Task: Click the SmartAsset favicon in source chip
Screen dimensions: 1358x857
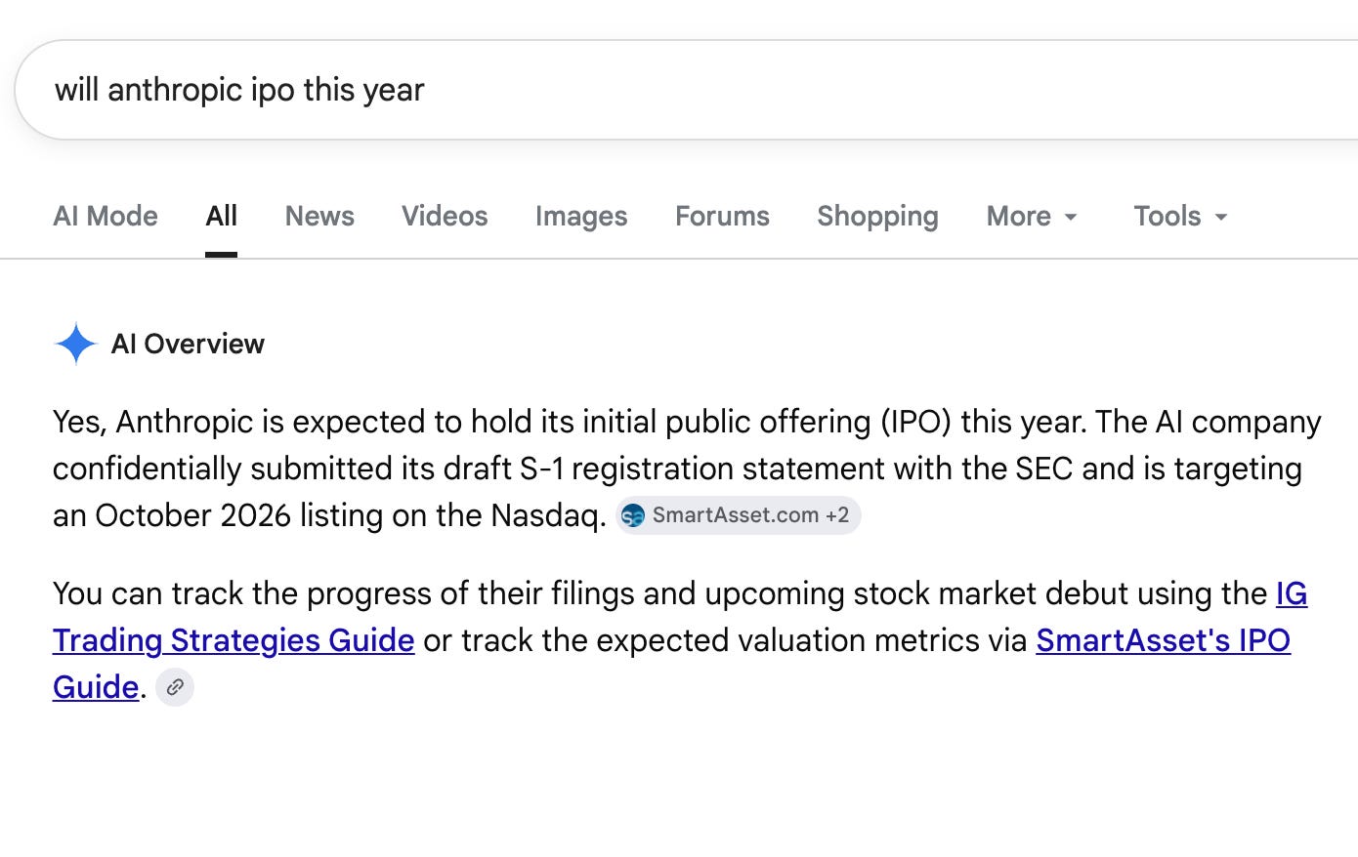Action: (633, 515)
